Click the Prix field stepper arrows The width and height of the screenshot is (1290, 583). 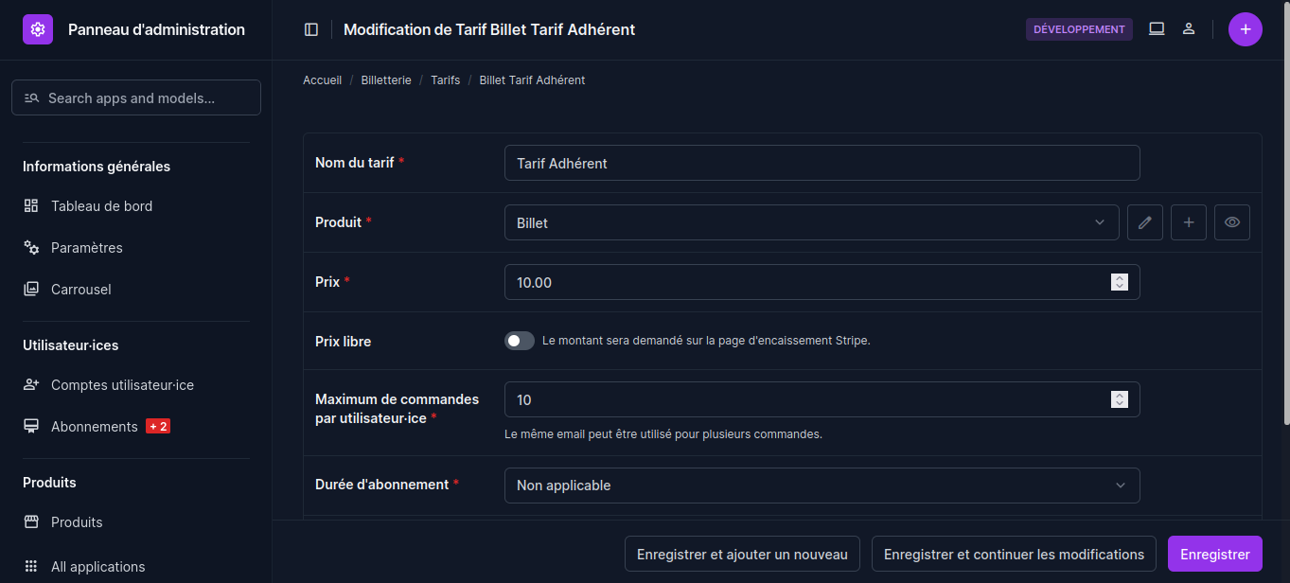tap(1120, 282)
